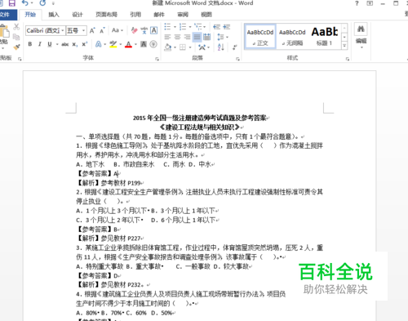Open the font size 五号 dropdown
The image size is (408, 321).
click(84, 30)
